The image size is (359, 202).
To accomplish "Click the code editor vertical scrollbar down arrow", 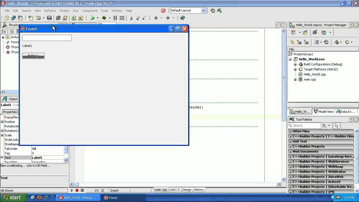I will click(x=284, y=179).
